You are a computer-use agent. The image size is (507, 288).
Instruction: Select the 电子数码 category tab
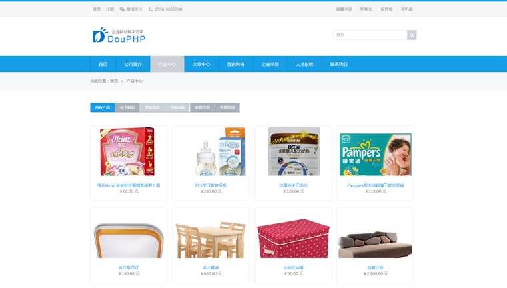point(127,107)
